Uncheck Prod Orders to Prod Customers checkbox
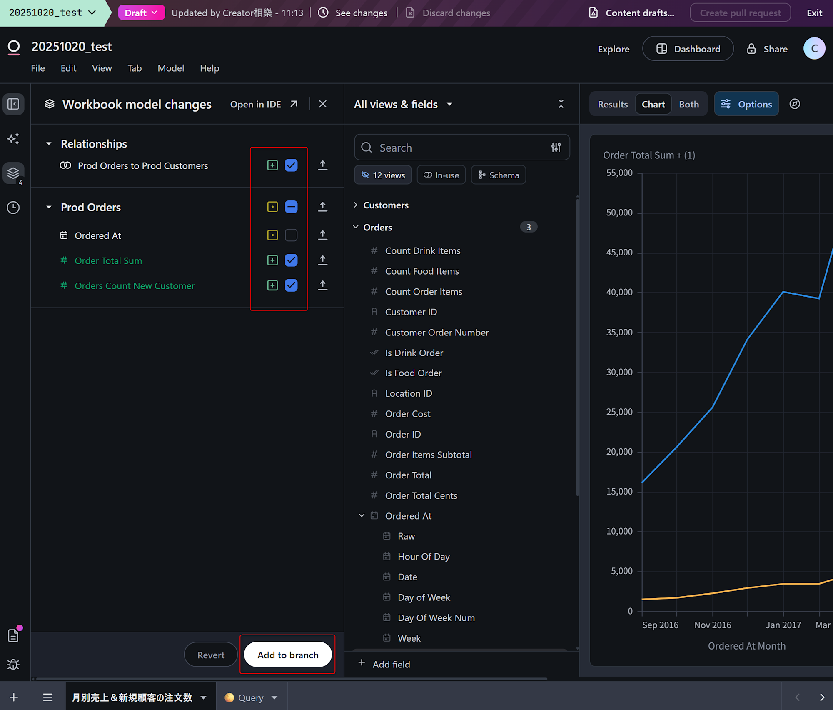This screenshot has width=833, height=710. pos(291,165)
